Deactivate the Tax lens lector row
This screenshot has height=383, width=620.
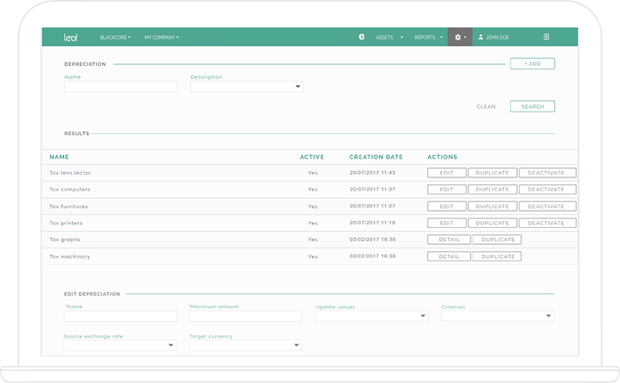coord(547,173)
